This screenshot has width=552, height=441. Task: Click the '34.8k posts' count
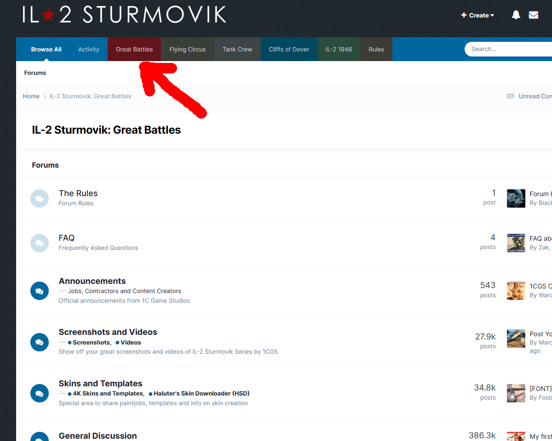click(485, 392)
